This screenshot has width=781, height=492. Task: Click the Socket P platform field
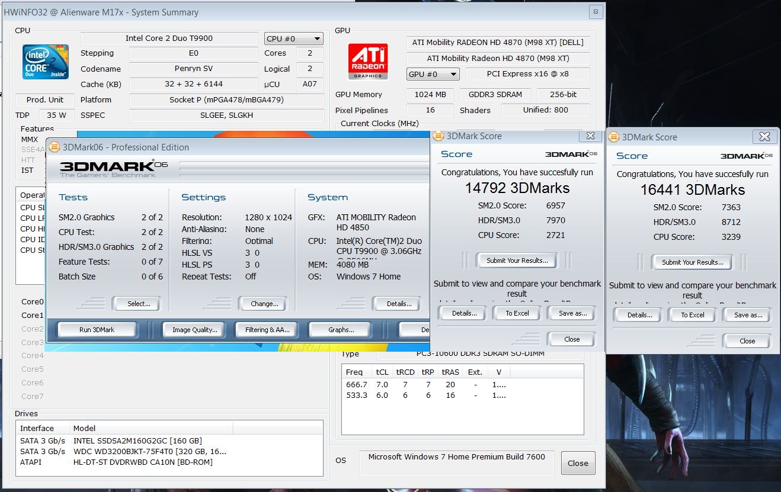point(226,100)
